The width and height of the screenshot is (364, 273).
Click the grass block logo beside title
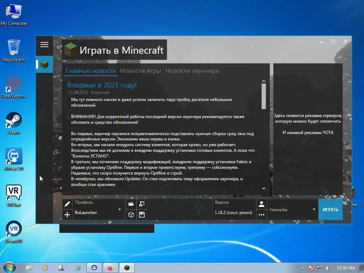click(71, 50)
